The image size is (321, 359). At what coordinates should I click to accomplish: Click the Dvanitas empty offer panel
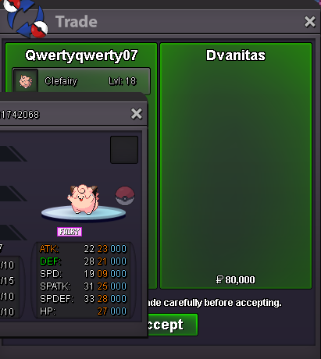(236, 166)
